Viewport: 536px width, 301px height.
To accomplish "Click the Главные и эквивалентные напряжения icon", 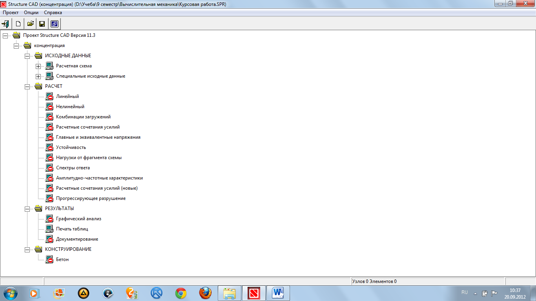I will [49, 137].
